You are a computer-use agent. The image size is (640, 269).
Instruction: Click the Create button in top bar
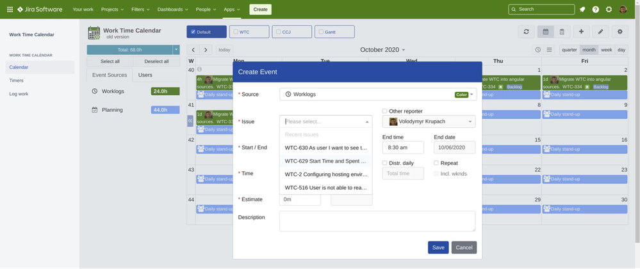pyautogui.click(x=260, y=10)
